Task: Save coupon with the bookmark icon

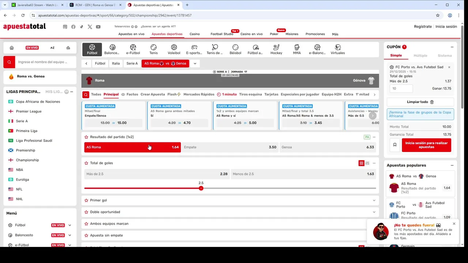Action: point(395,145)
